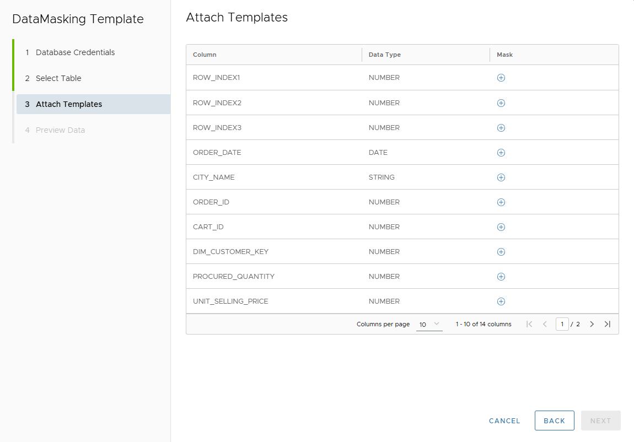634x442 pixels.
Task: Select the Attach Templates step
Action: coord(69,104)
